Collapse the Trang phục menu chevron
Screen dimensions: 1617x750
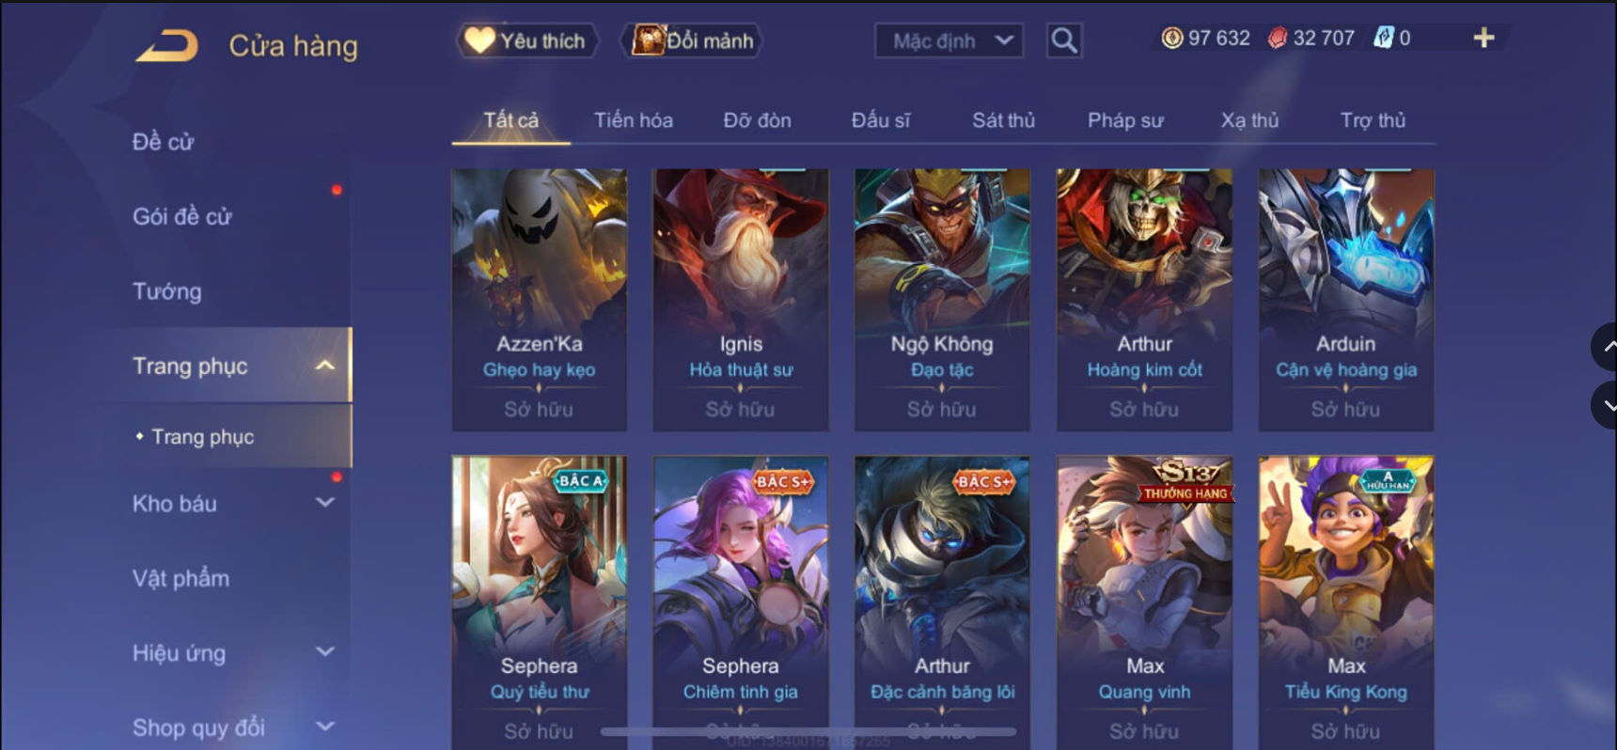[x=324, y=366]
